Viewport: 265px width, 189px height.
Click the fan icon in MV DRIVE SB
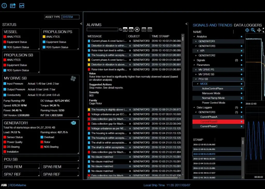(73, 79)
